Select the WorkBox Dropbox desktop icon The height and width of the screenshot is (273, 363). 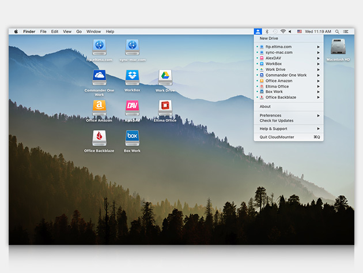point(133,77)
